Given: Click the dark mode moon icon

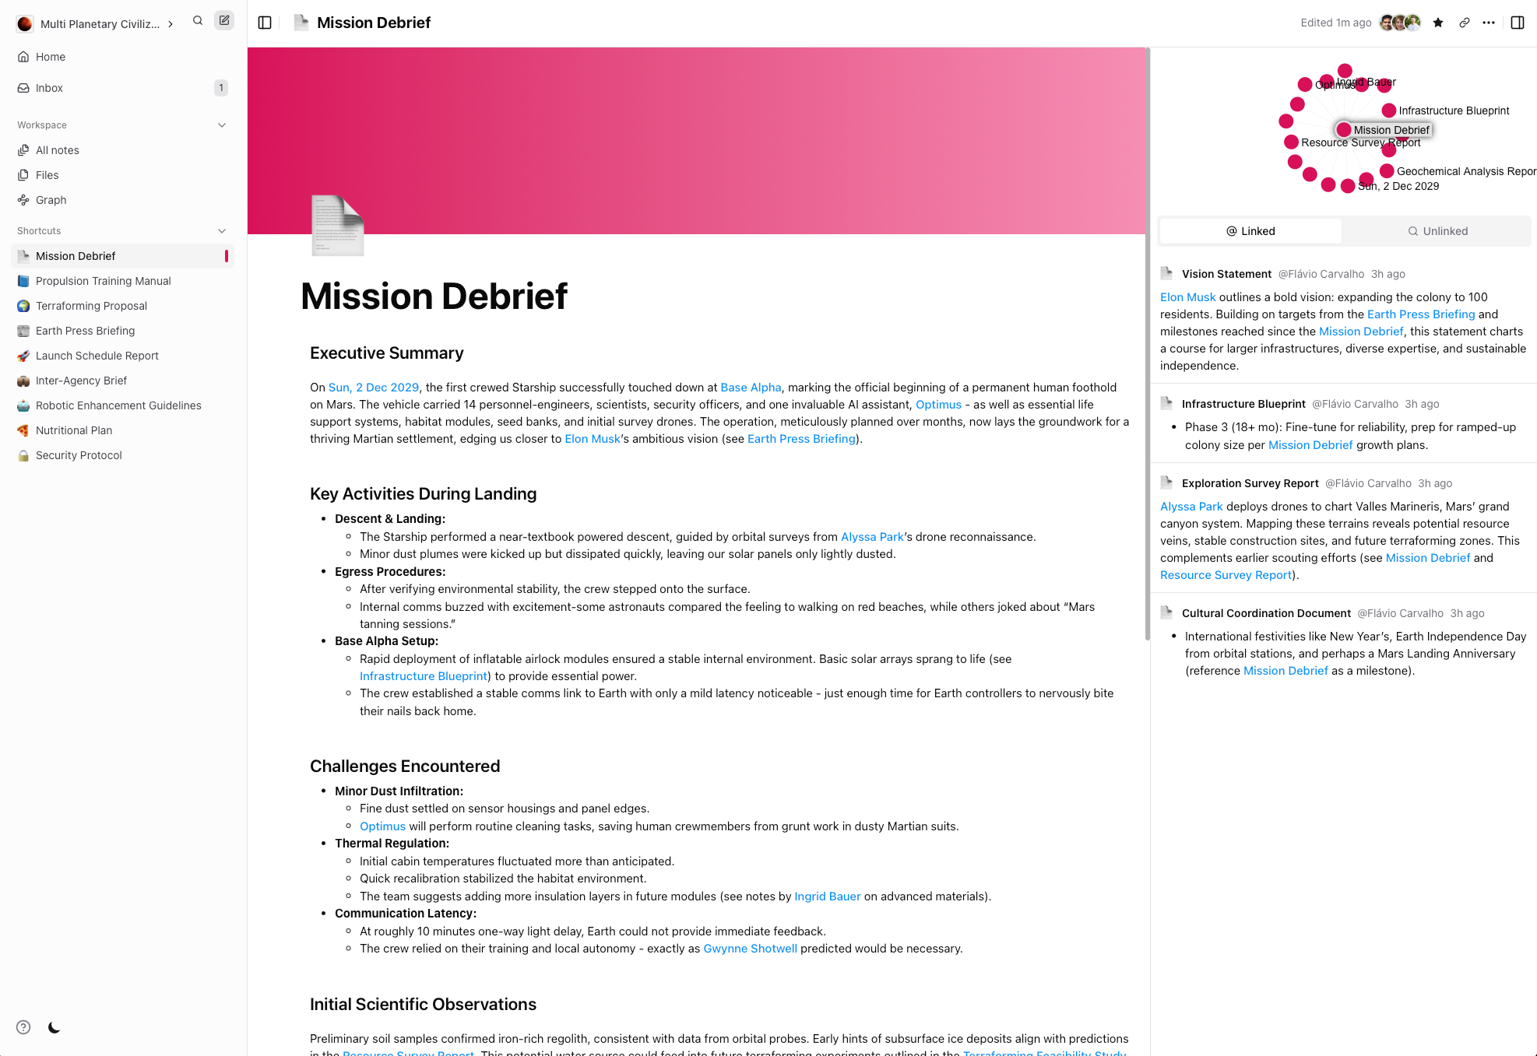Looking at the screenshot, I should [x=55, y=1027].
